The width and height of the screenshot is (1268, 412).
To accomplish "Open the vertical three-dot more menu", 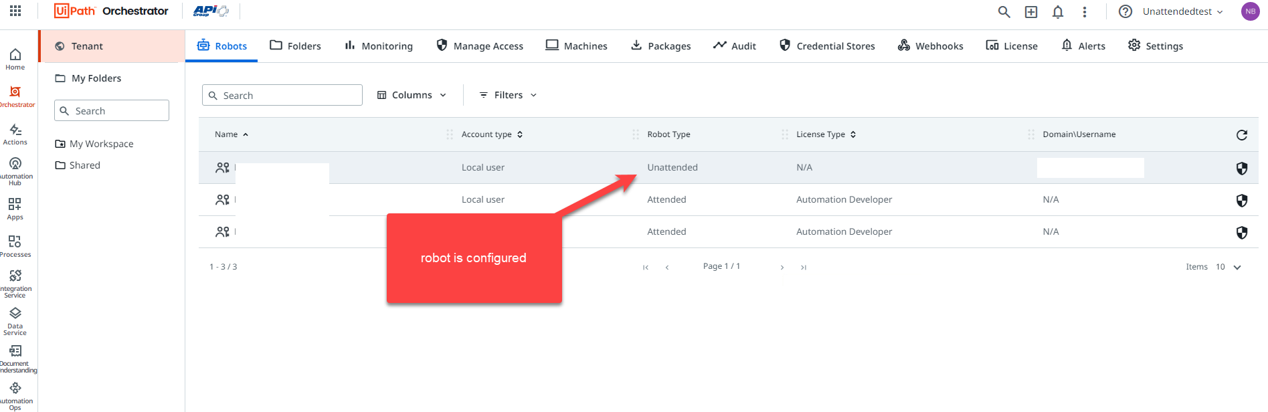I will [1085, 12].
